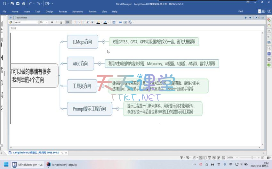Switch to langchain4j-atguigu taskbar app

coord(61,165)
